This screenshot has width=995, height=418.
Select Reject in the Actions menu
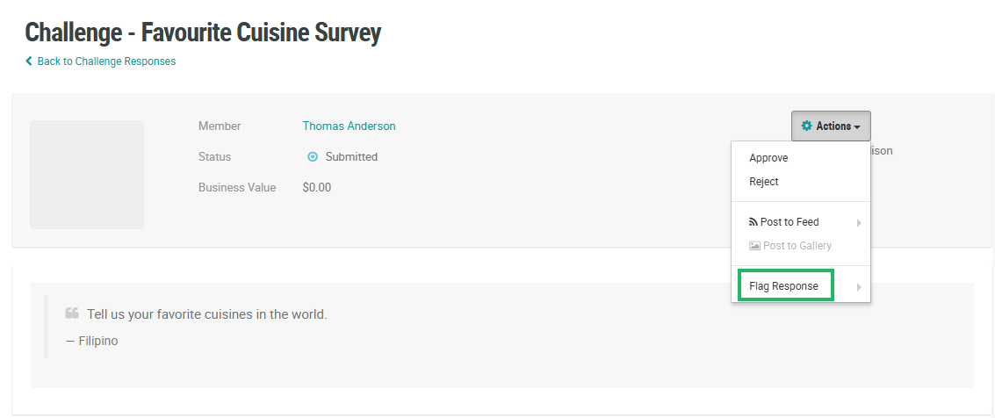coord(764,182)
